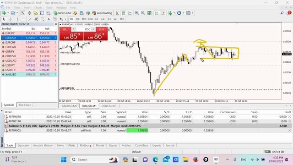Draw a horizontal line tool
This screenshot has width=293, height=165.
(23, 19)
